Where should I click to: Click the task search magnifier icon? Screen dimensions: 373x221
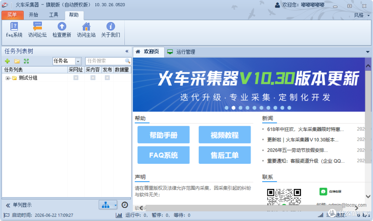coord(127,61)
